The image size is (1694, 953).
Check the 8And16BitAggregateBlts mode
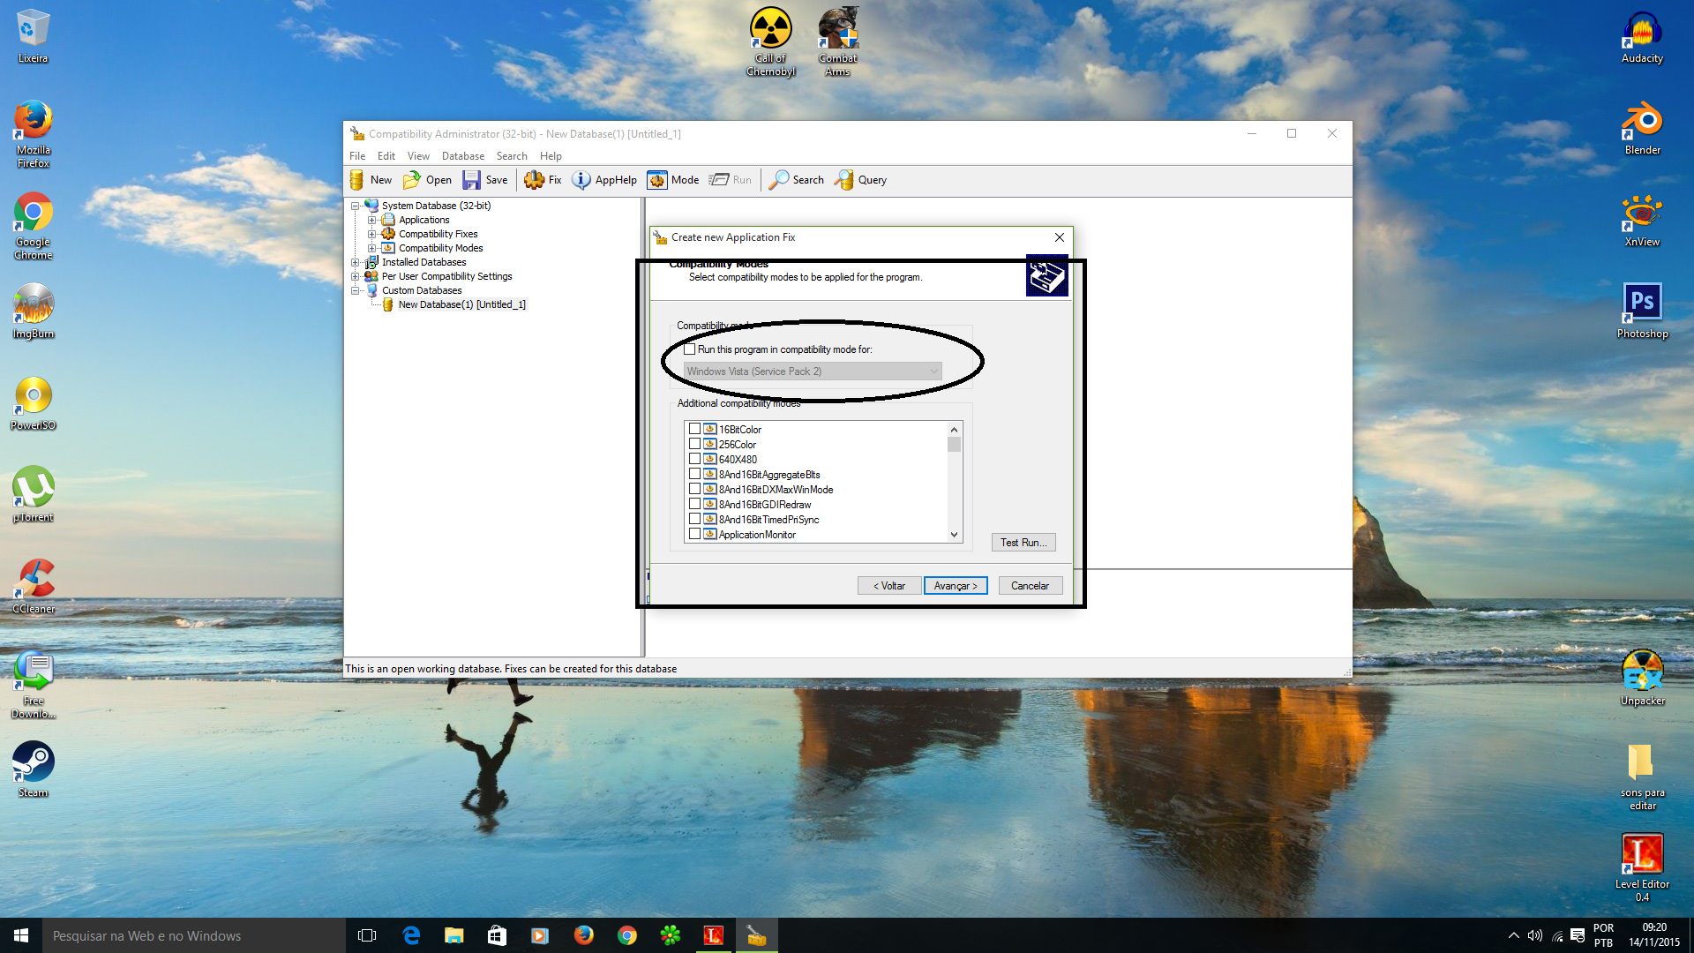[x=695, y=474]
